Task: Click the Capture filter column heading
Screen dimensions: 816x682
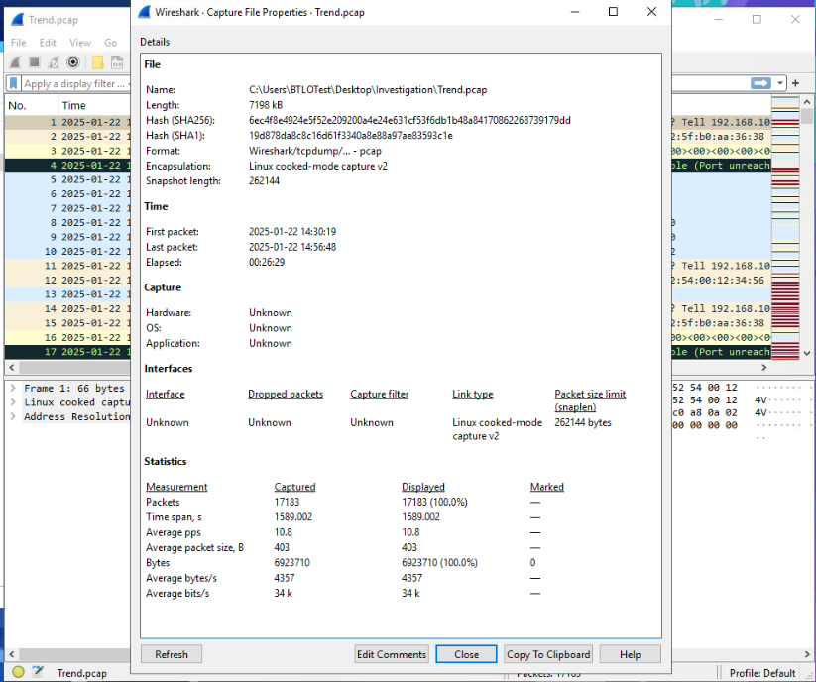Action: point(380,394)
